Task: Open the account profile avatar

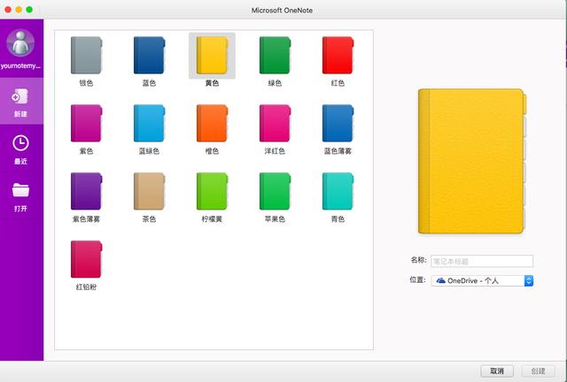Action: click(x=20, y=42)
